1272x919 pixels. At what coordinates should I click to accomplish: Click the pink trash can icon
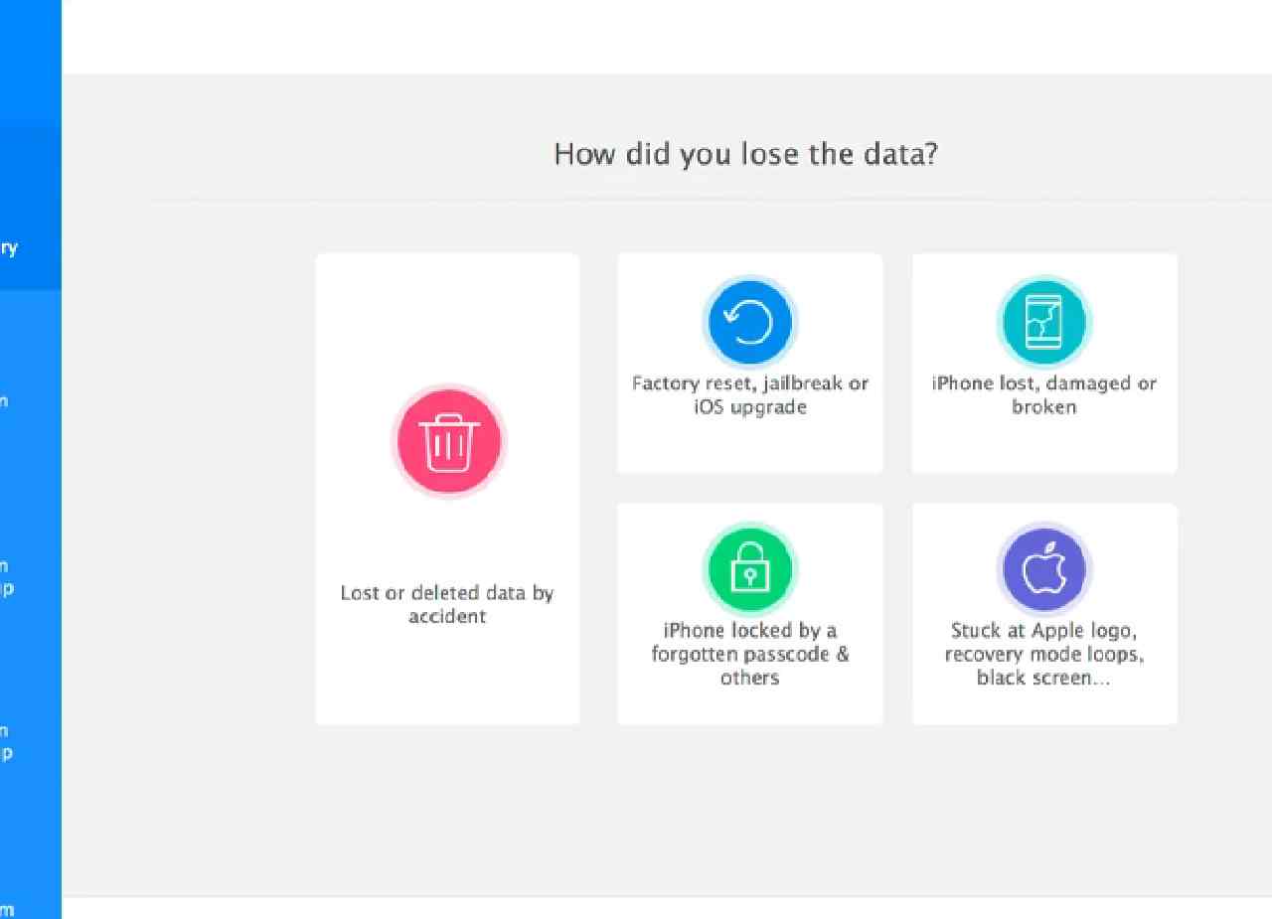[x=448, y=442]
